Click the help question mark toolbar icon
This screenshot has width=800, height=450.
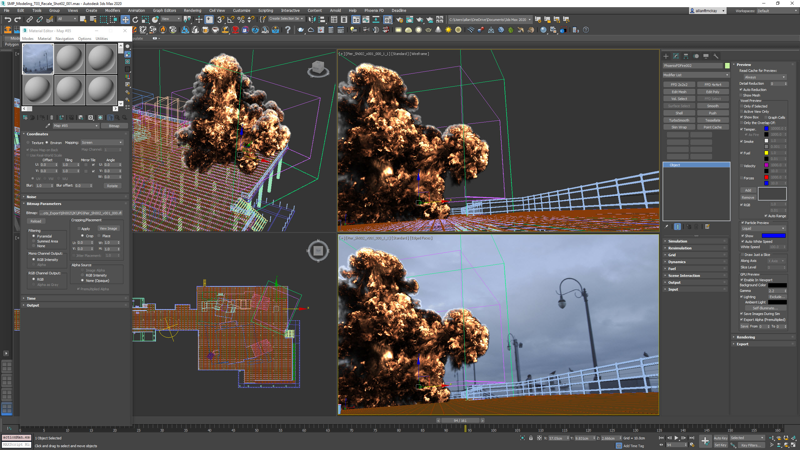pos(288,30)
